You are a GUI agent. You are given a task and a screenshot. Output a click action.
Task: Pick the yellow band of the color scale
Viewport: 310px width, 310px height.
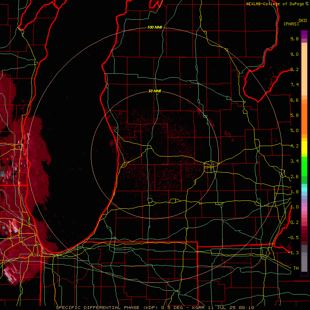coord(304,147)
